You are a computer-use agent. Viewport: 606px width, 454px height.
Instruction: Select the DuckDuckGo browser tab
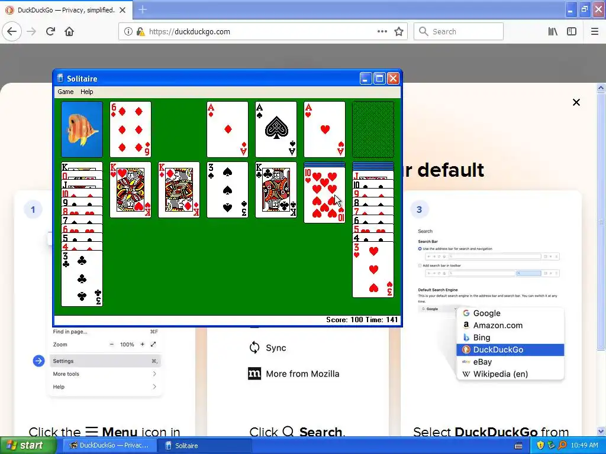[x=66, y=10]
